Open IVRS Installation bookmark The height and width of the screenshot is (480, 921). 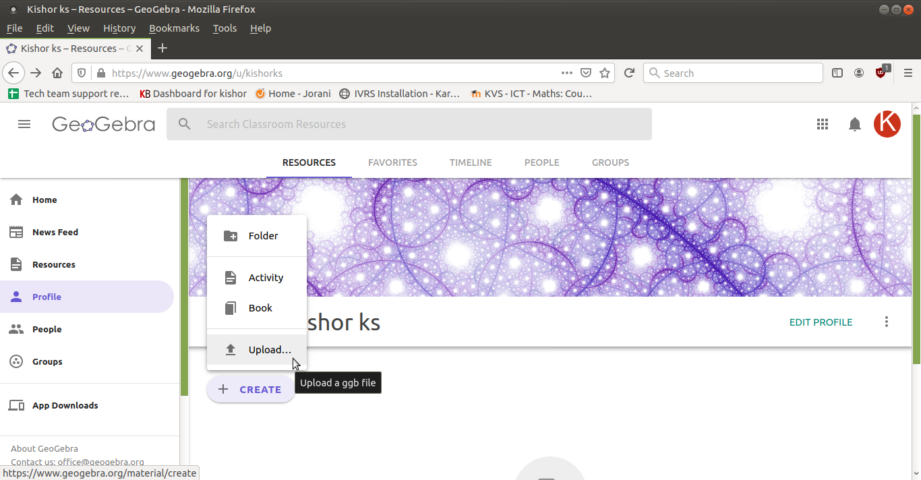(400, 94)
